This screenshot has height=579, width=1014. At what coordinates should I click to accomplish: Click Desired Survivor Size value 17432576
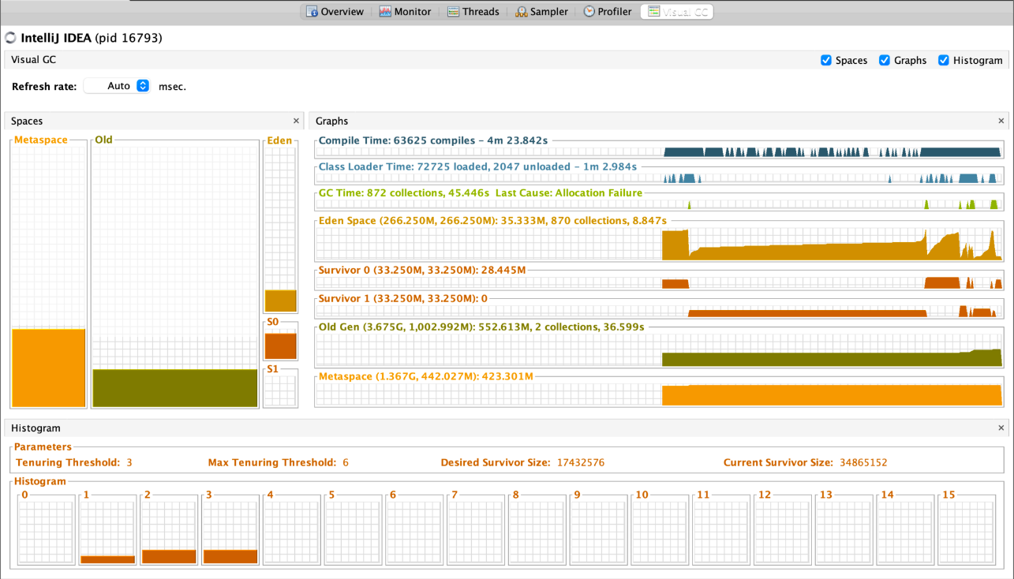[581, 463]
